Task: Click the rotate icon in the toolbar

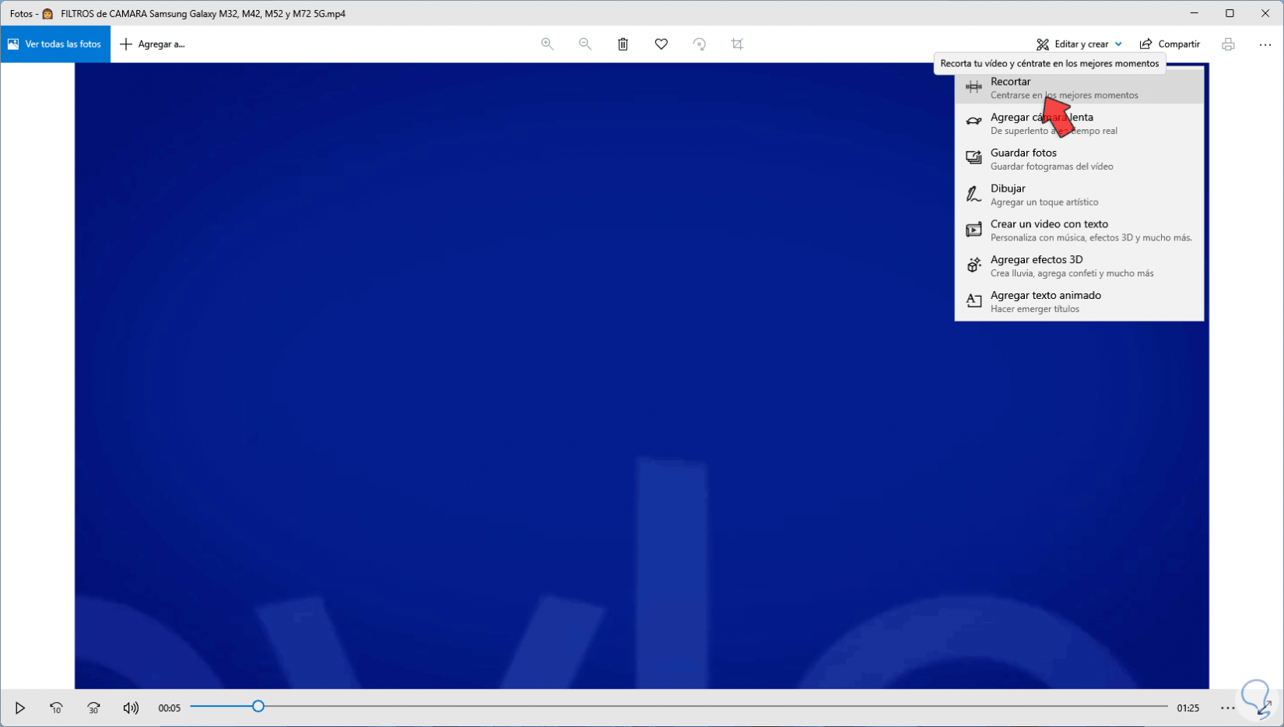Action: [x=700, y=44]
